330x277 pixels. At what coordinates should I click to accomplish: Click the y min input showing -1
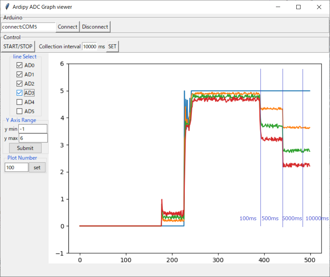click(x=33, y=129)
